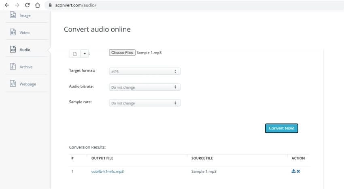
Task: Click the Webpage sidebar icon
Action: coord(13,84)
